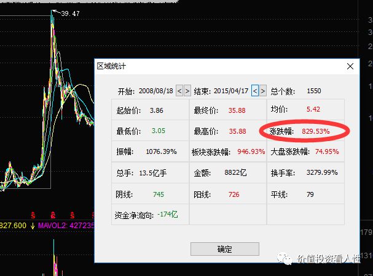The width and height of the screenshot is (373, 276).
Task: Click the 起始价 value 3.86
Action: pyautogui.click(x=156, y=110)
